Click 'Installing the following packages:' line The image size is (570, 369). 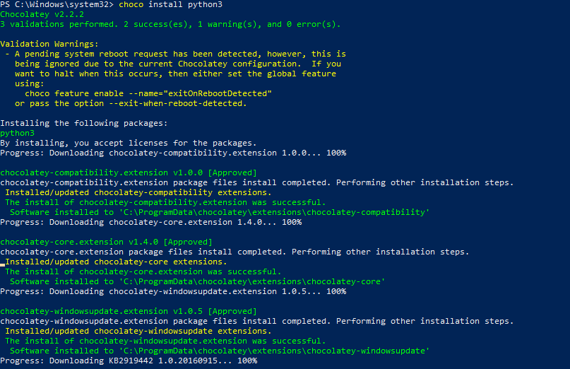point(83,124)
